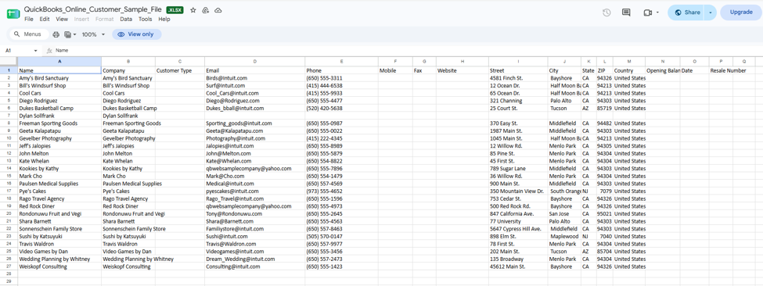Viewport: 763px width, 286px height.
Task: Open the 100% zoom dropdown
Action: tap(93, 34)
